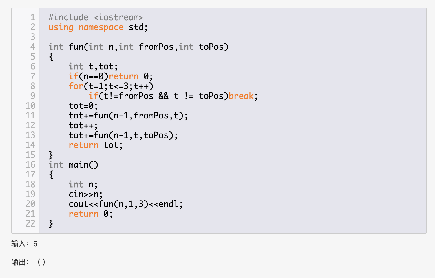Click 'tot+=fun(n-1,t,toPos);' line
435x278 pixels.
point(123,135)
